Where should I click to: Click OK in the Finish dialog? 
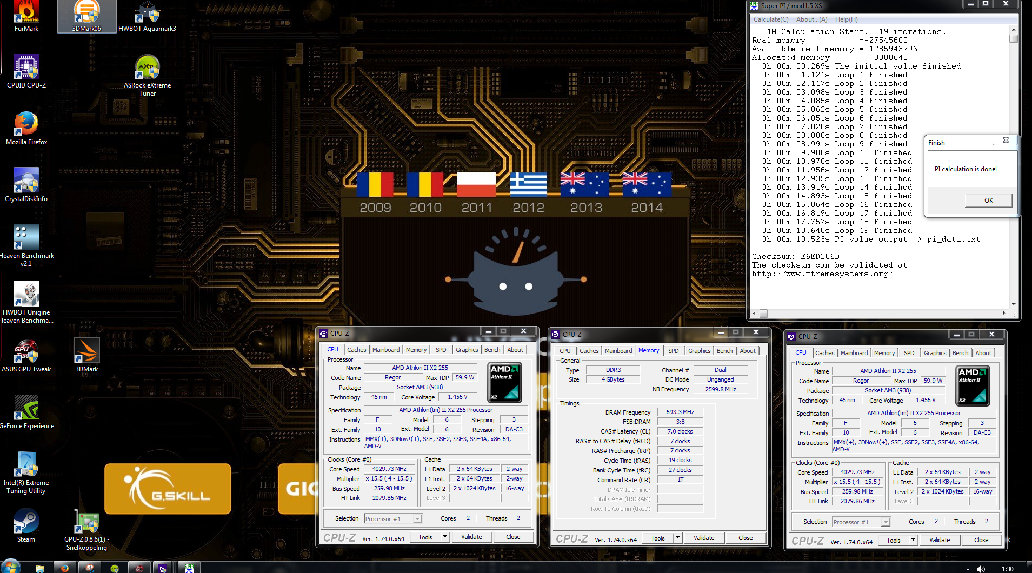(988, 201)
